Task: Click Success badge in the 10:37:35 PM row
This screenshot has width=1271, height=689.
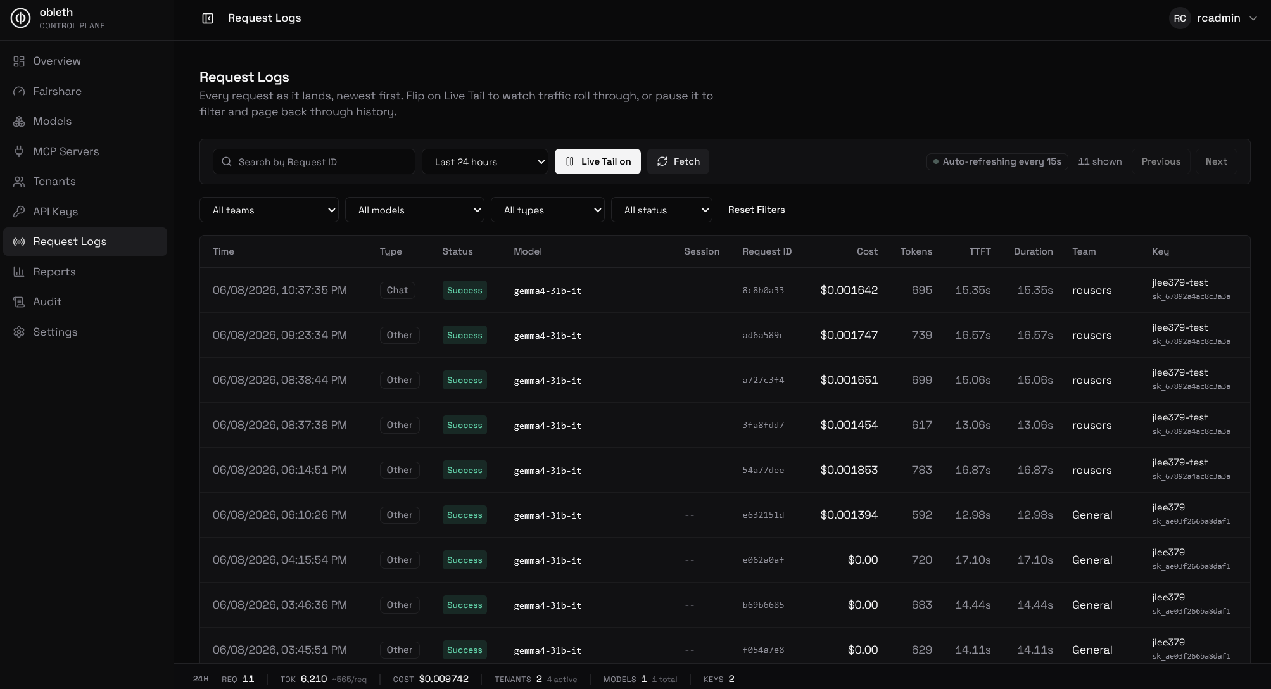Action: point(465,290)
